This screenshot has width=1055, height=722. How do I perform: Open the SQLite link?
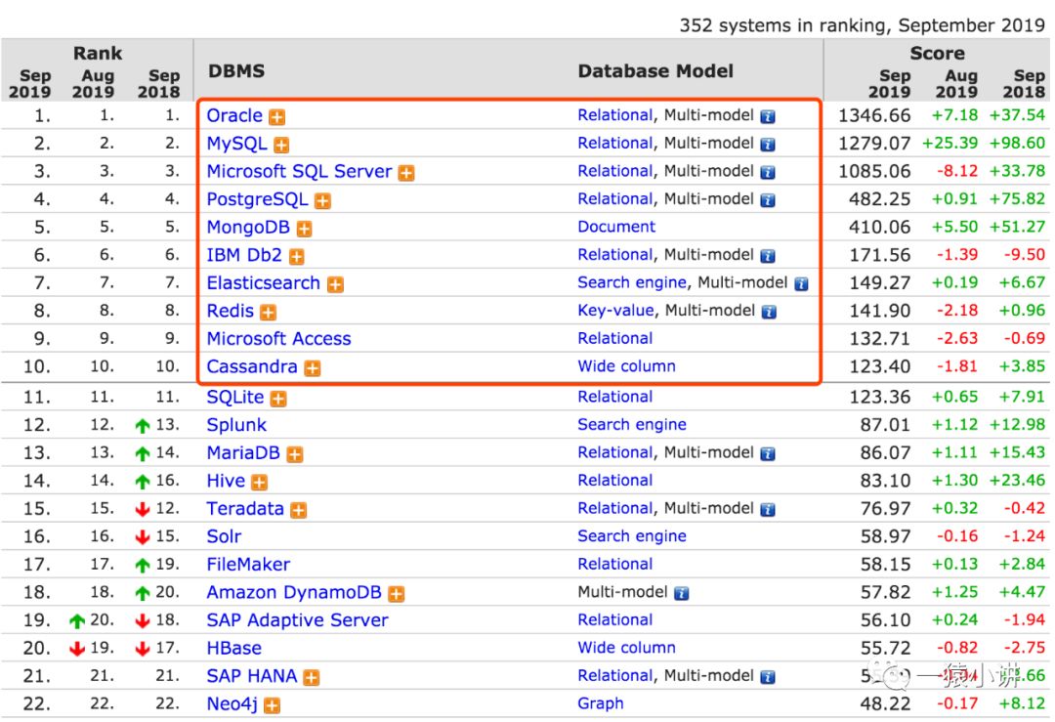coord(234,397)
